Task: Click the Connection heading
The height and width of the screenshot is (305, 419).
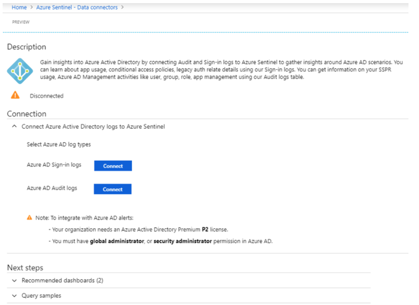Action: 27,114
